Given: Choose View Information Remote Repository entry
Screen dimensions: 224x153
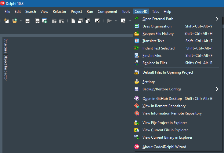Looking at the screenshot, I should pyautogui.click(x=177, y=113).
